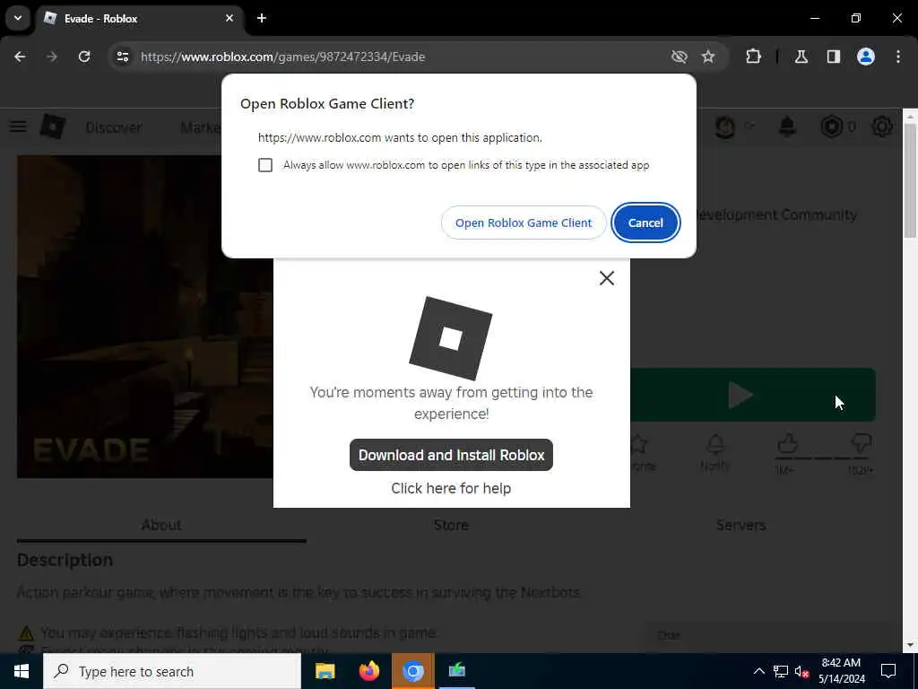Open the Click here for help link
Image resolution: width=918 pixels, height=689 pixels.
451,488
